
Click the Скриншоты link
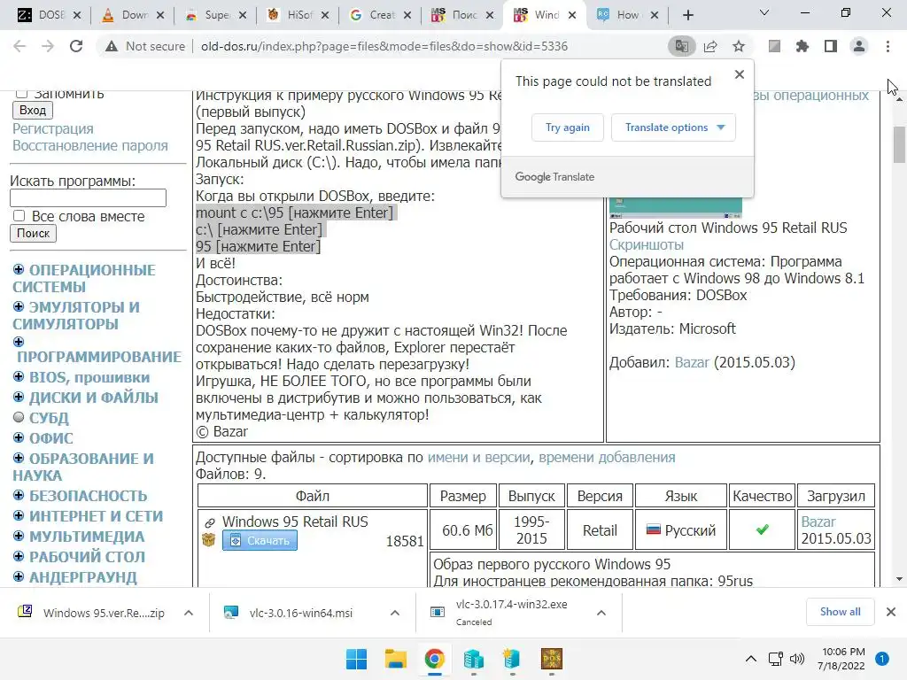click(646, 244)
